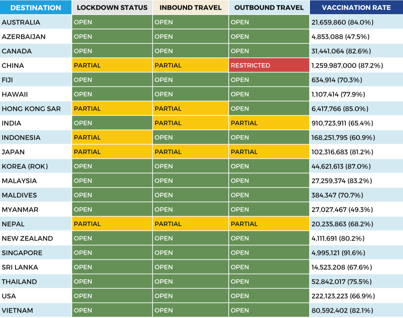This screenshot has height=318, width=403.
Task: Click Indonesia's vaccination figure 168,251,795 (60.9%)
Action: click(343, 138)
